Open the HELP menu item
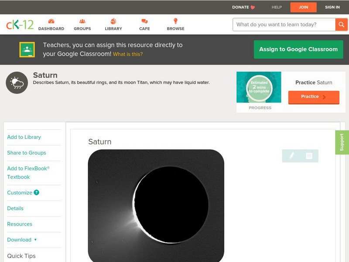 click(x=277, y=7)
